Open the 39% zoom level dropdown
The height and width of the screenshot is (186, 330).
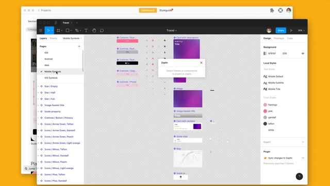301,30
